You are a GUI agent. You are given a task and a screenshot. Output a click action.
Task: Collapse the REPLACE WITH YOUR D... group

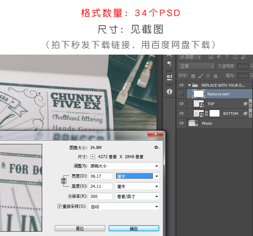click(x=189, y=85)
